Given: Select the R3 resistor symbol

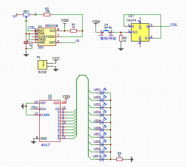Looking at the screenshot, I should tap(121, 38).
